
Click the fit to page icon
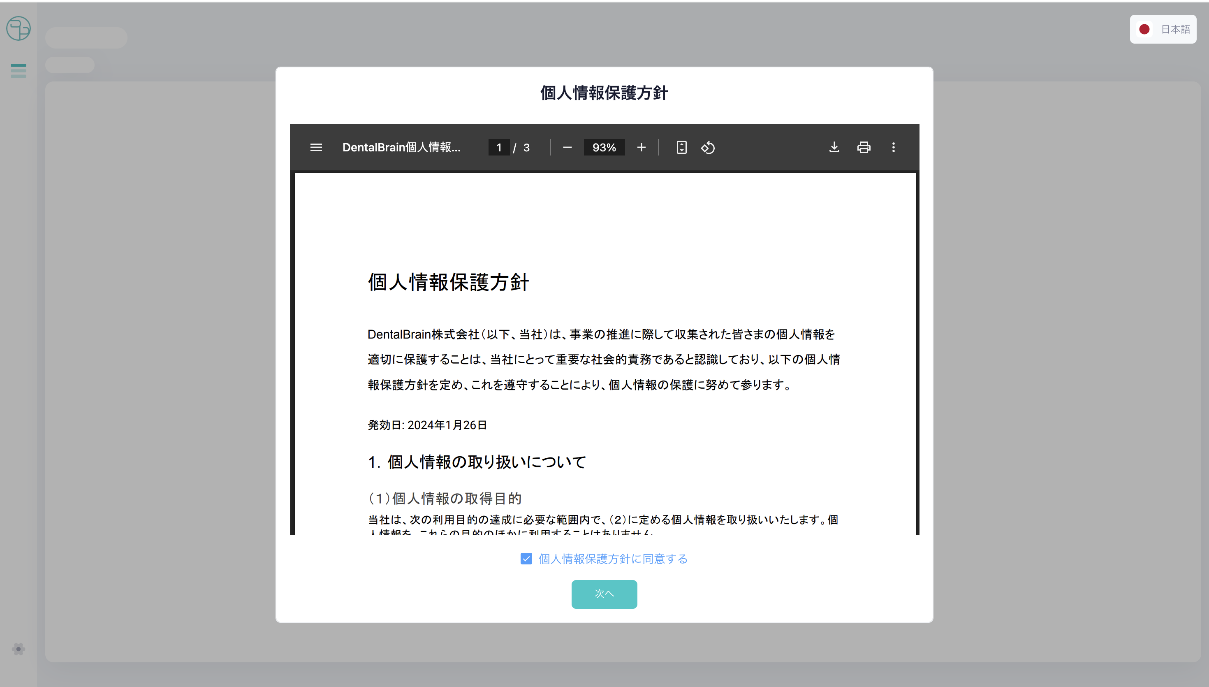(x=681, y=148)
